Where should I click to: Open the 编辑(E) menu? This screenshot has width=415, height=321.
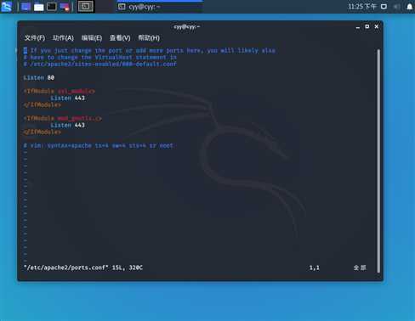92,38
